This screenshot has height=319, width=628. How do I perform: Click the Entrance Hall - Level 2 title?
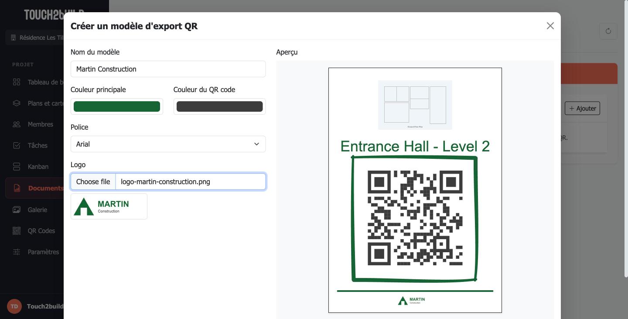pos(415,146)
